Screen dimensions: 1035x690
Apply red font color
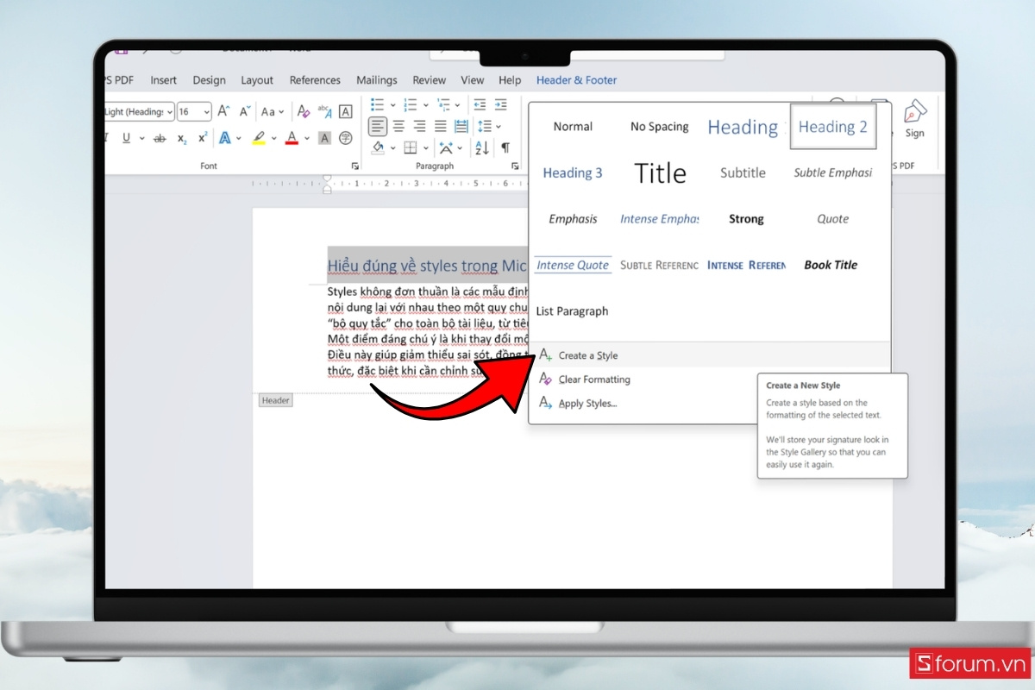pyautogui.click(x=292, y=138)
